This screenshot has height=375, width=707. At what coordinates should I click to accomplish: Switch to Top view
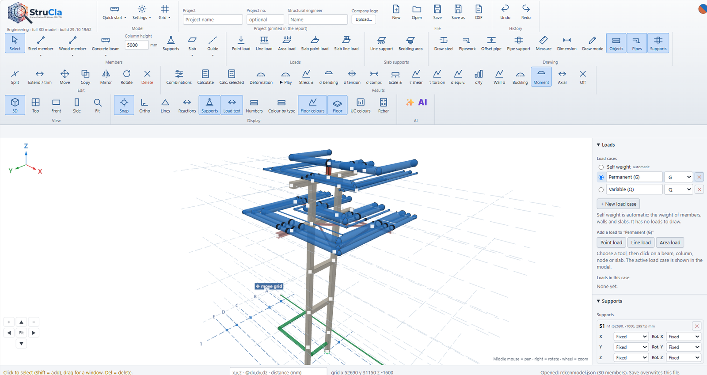point(36,106)
